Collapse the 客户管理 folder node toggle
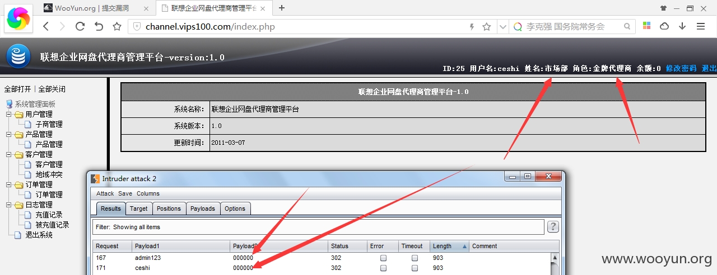This screenshot has height=275, width=717. [9, 154]
